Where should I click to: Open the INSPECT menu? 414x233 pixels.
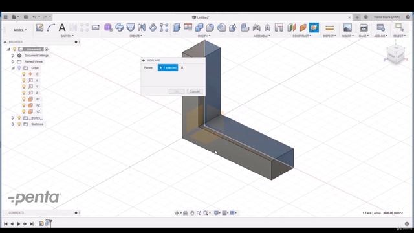[x=329, y=36]
